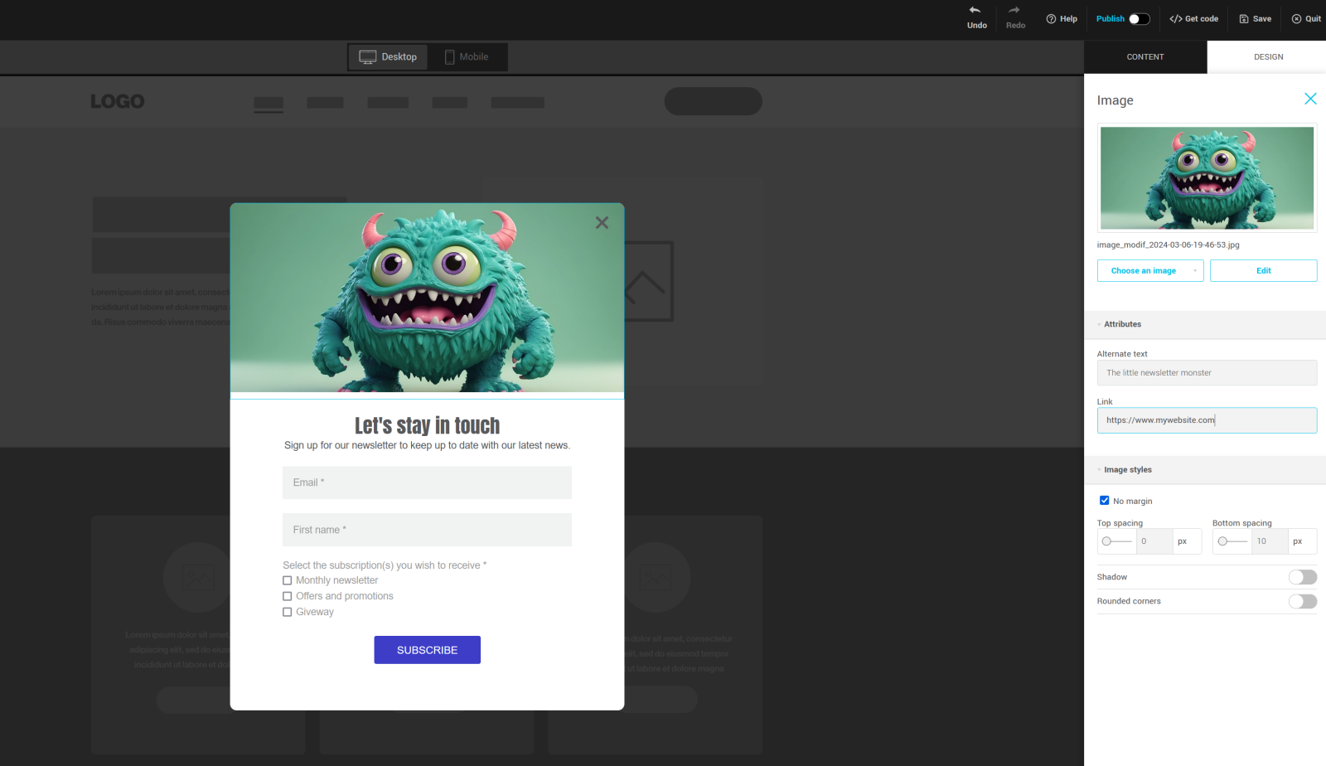
Task: Open Help from the top bar
Action: 1062,19
